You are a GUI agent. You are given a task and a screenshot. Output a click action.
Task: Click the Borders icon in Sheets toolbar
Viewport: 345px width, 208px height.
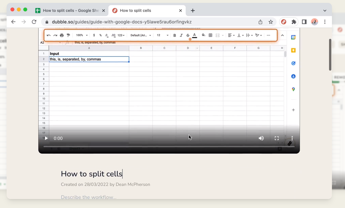210,35
